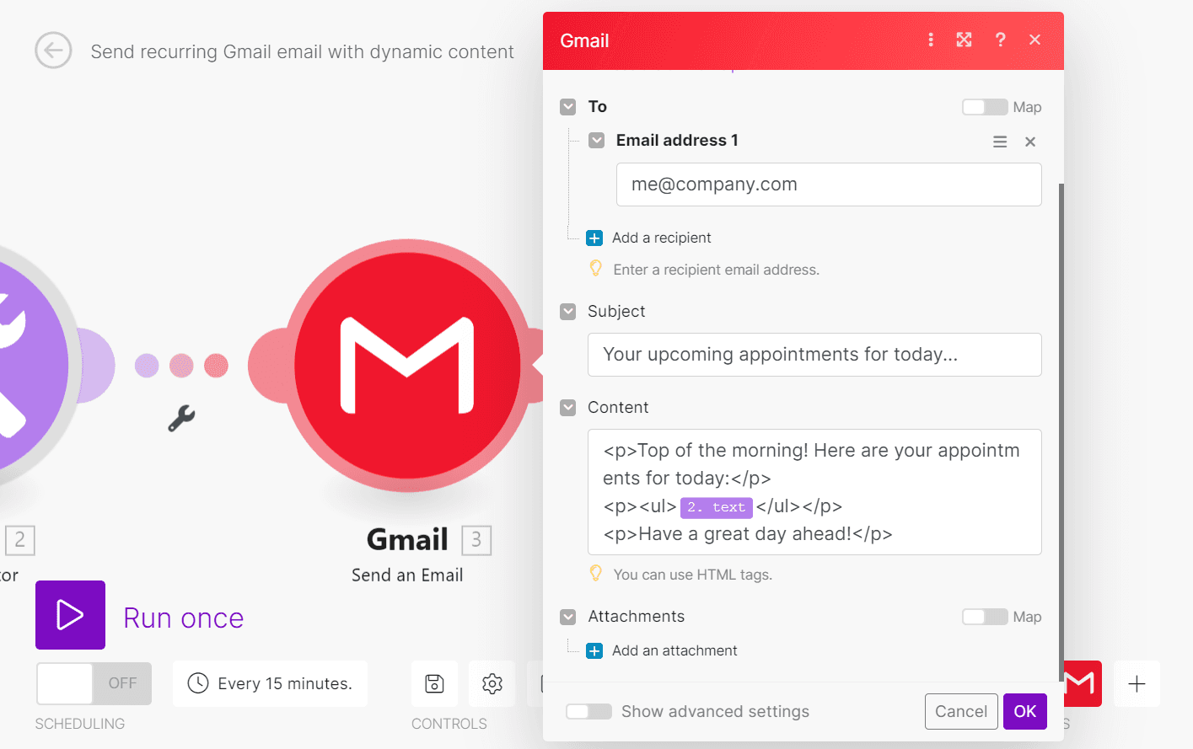
Task: Add a new module with the plus button
Action: 1137,683
